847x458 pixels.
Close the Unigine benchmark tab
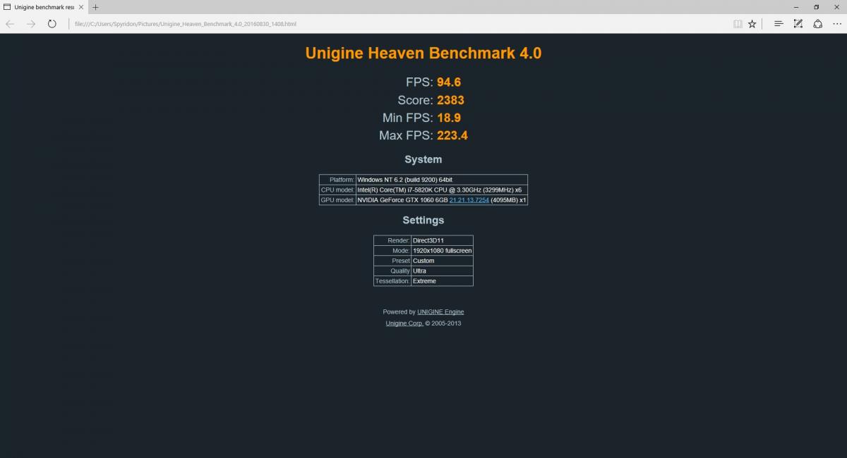click(x=82, y=7)
